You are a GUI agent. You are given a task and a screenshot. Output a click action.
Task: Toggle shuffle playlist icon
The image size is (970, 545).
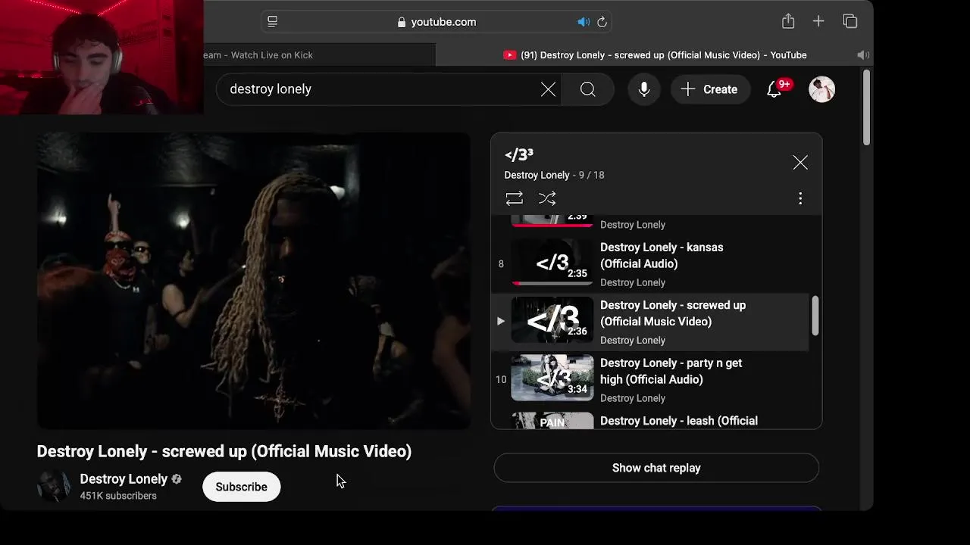(x=547, y=198)
